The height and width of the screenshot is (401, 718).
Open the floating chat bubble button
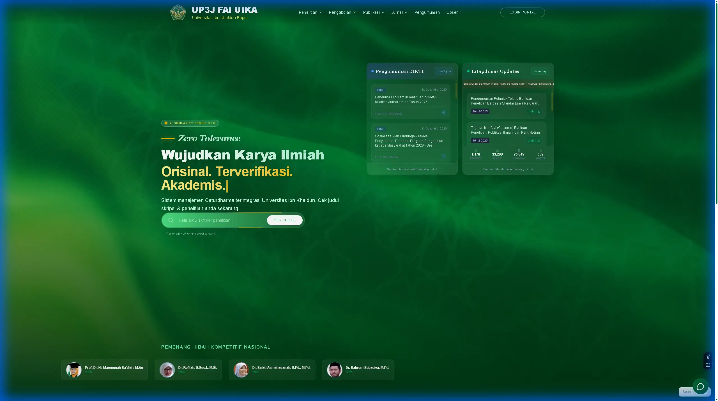point(700,387)
